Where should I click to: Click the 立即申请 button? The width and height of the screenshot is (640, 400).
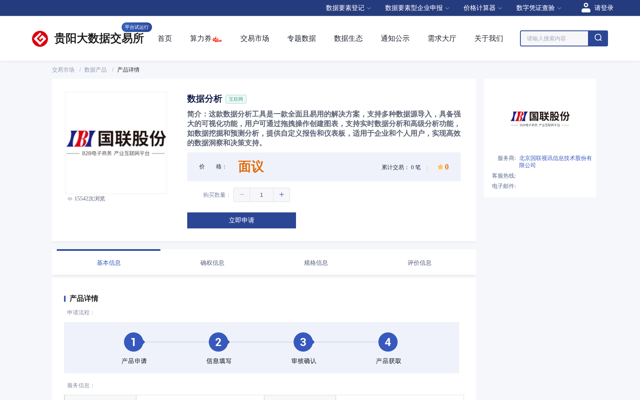point(242,220)
